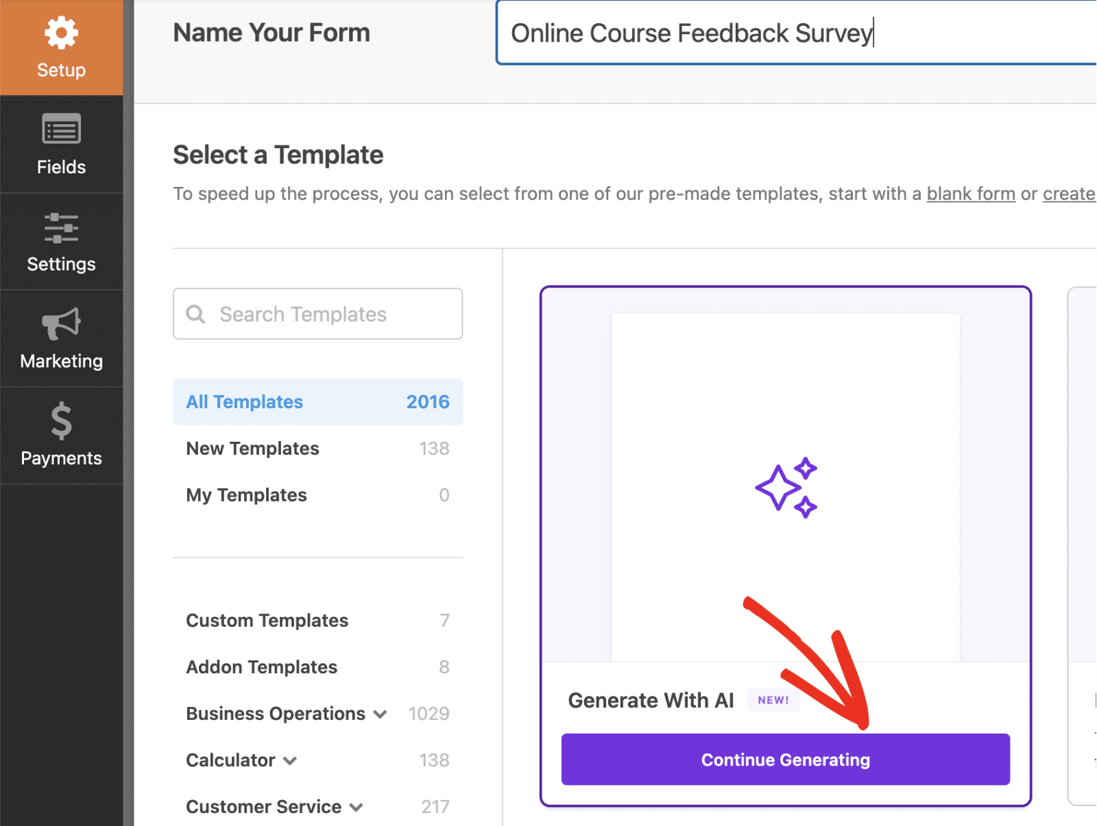Image resolution: width=1097 pixels, height=826 pixels.
Task: Open the Marketing megaphone icon
Action: (61, 323)
